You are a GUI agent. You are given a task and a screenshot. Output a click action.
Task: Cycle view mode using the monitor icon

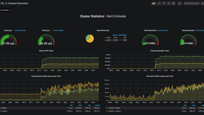(180, 3)
